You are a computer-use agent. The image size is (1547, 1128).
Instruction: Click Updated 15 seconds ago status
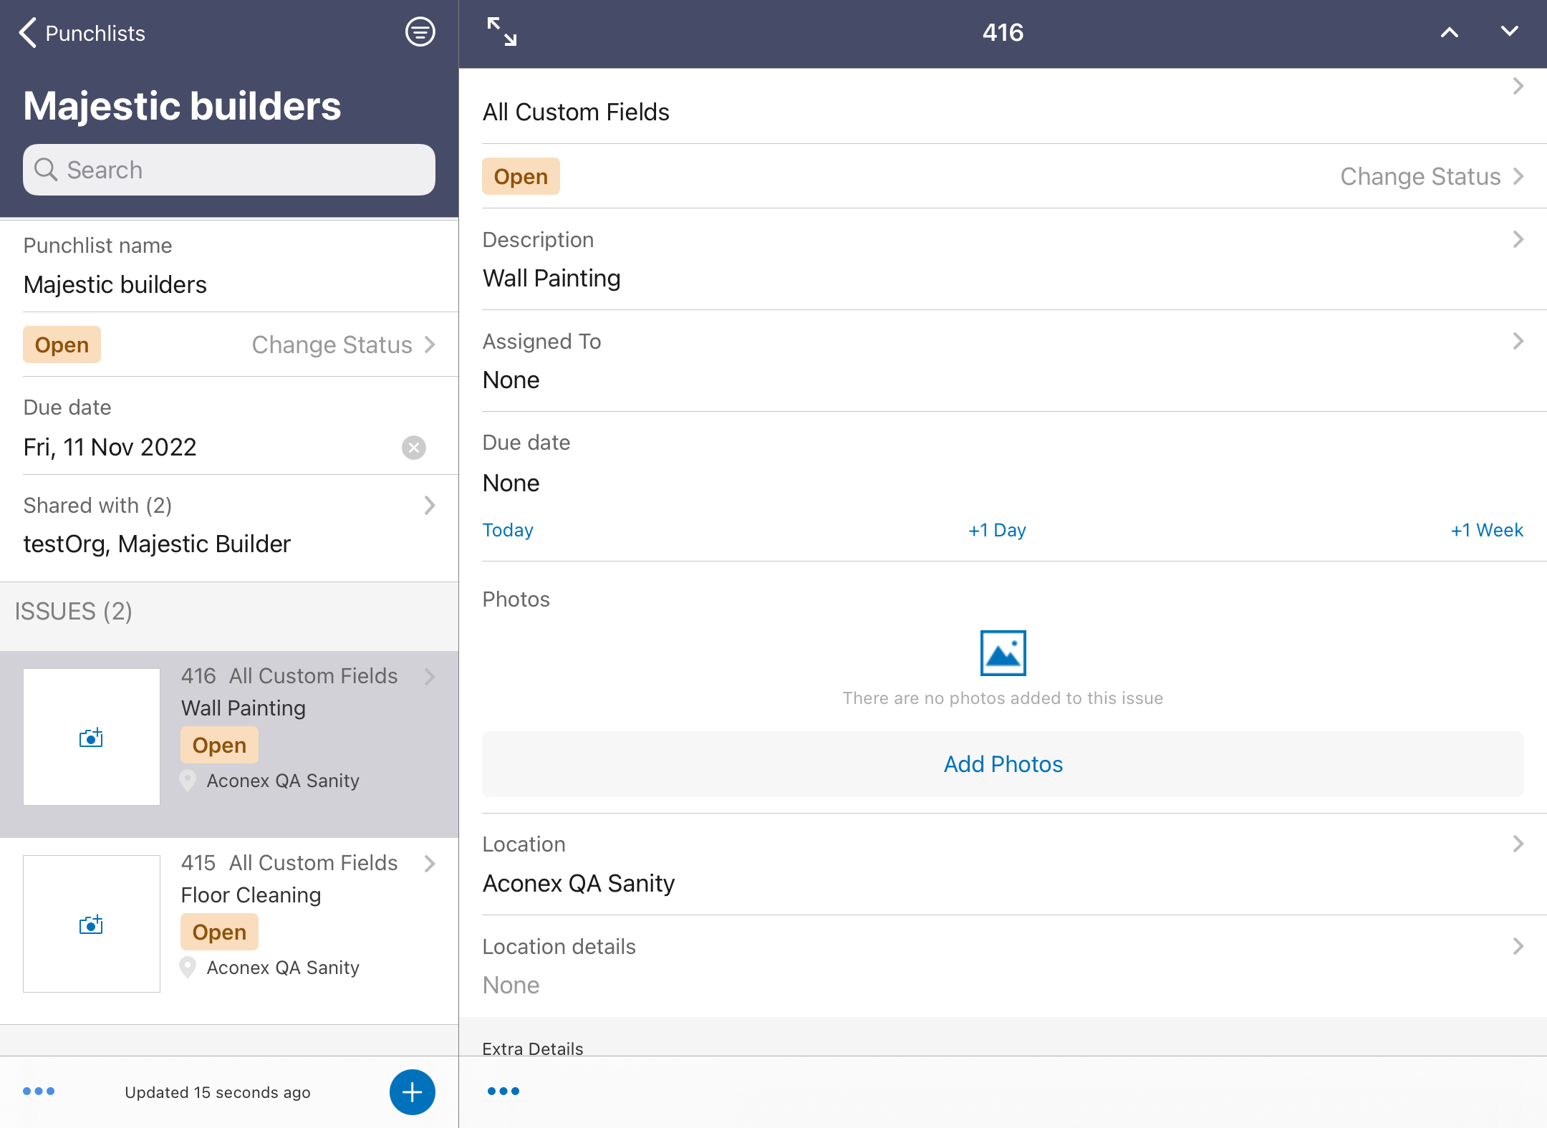point(218,1092)
